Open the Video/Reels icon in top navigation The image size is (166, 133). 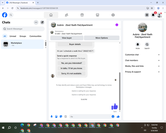click(82, 15)
